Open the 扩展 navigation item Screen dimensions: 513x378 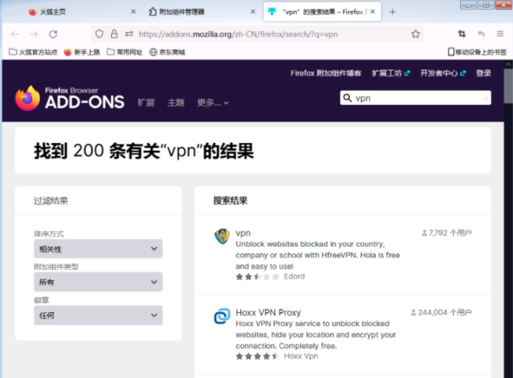(146, 103)
